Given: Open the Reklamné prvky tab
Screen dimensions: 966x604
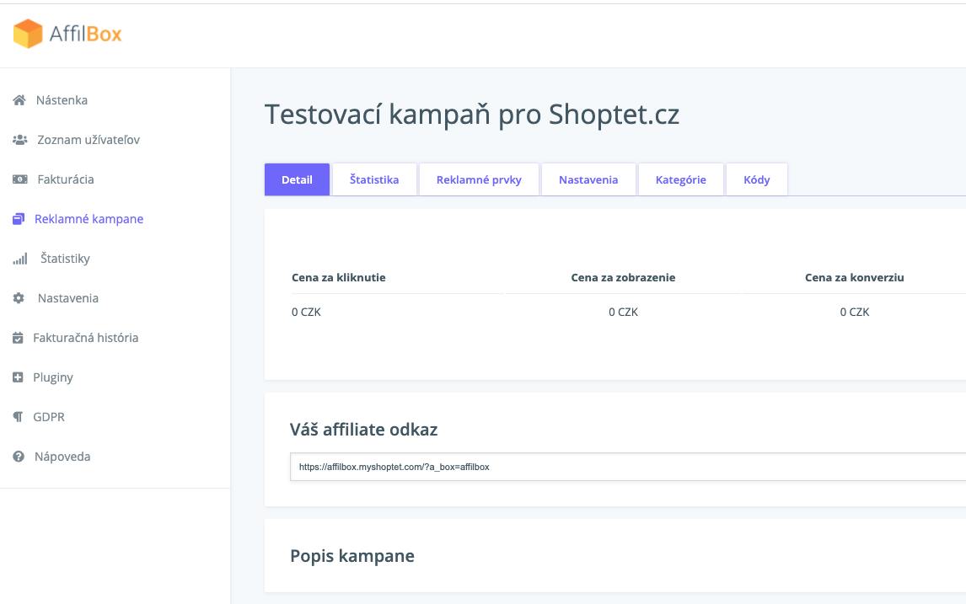Looking at the screenshot, I should click(x=479, y=179).
